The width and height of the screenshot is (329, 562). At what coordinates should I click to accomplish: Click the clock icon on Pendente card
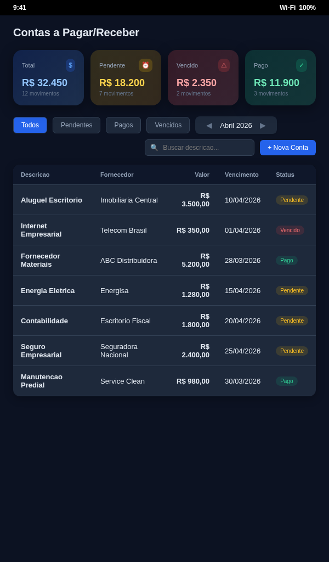[145, 65]
